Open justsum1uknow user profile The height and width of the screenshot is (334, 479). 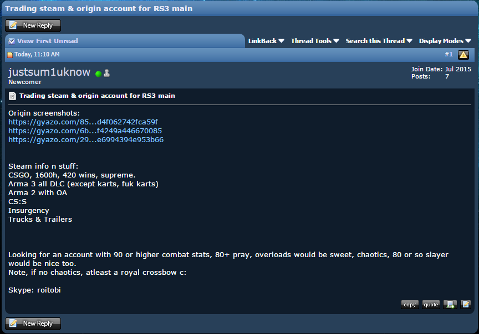click(49, 72)
